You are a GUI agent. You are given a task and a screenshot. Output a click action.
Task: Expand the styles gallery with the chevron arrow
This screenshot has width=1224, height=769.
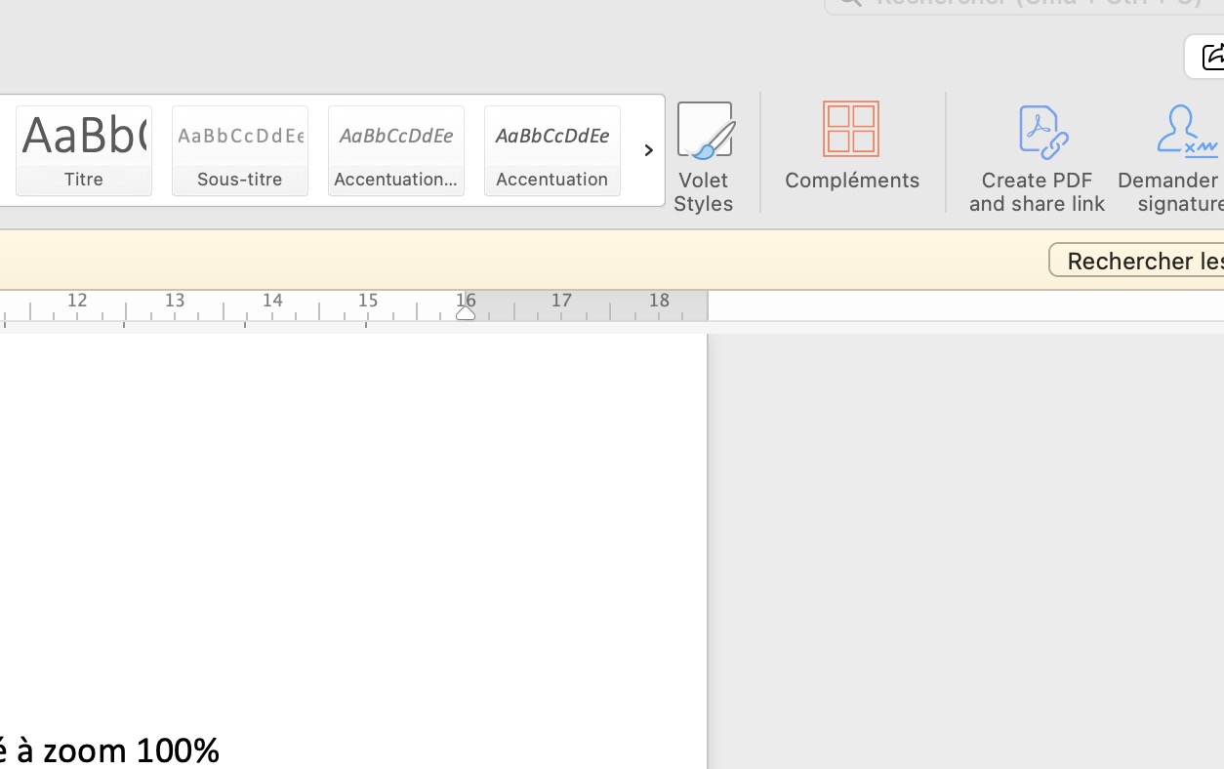click(648, 150)
